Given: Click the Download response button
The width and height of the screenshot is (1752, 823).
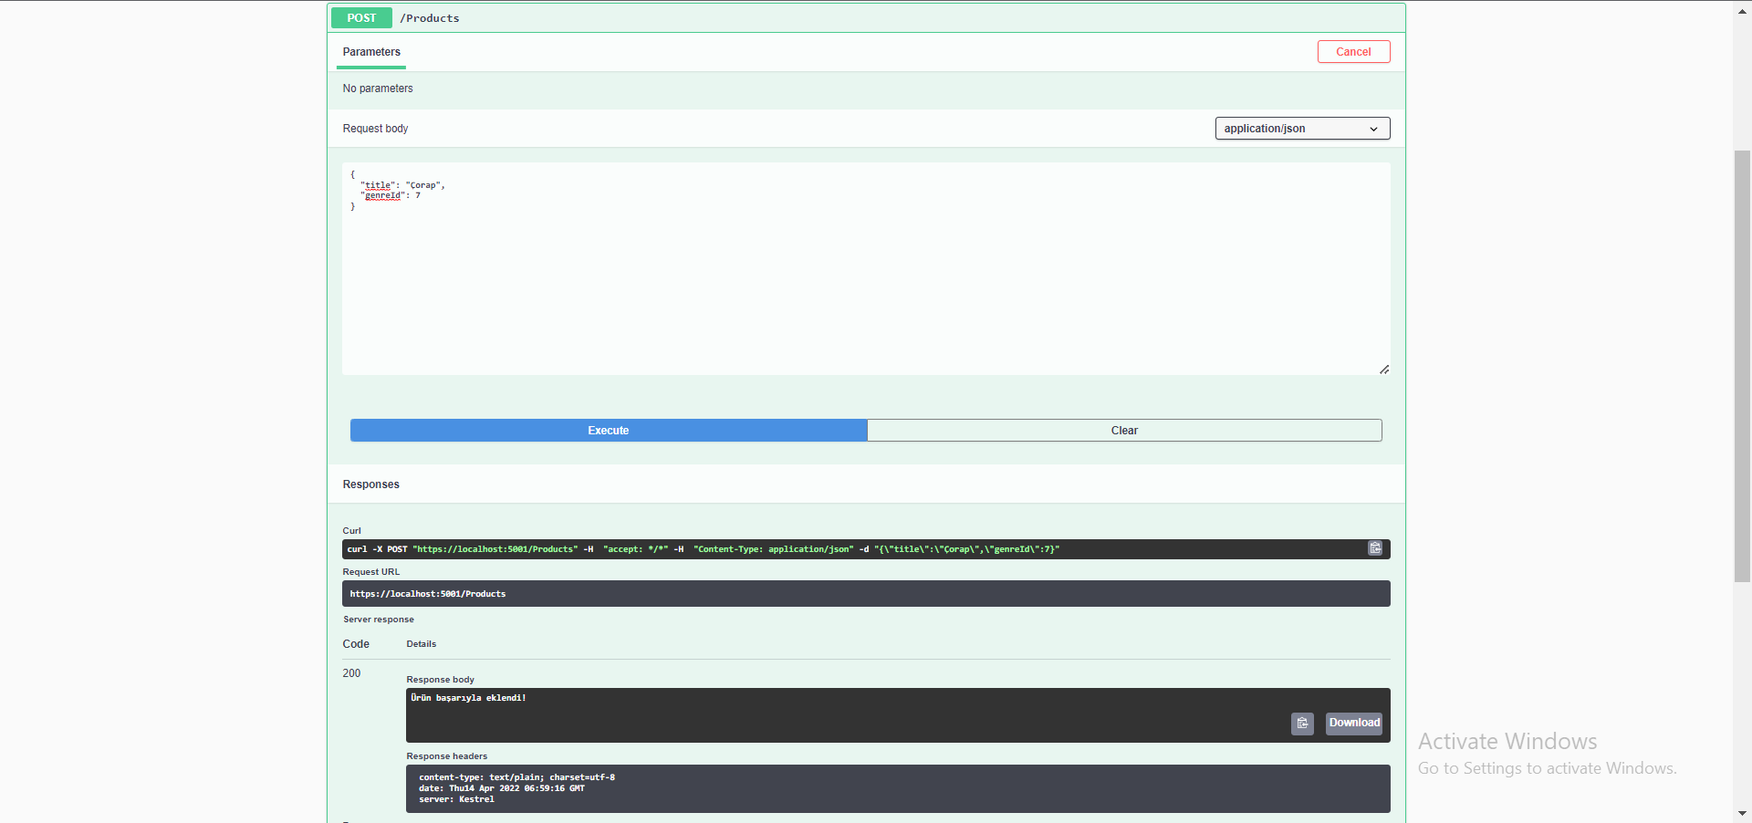Looking at the screenshot, I should point(1354,724).
